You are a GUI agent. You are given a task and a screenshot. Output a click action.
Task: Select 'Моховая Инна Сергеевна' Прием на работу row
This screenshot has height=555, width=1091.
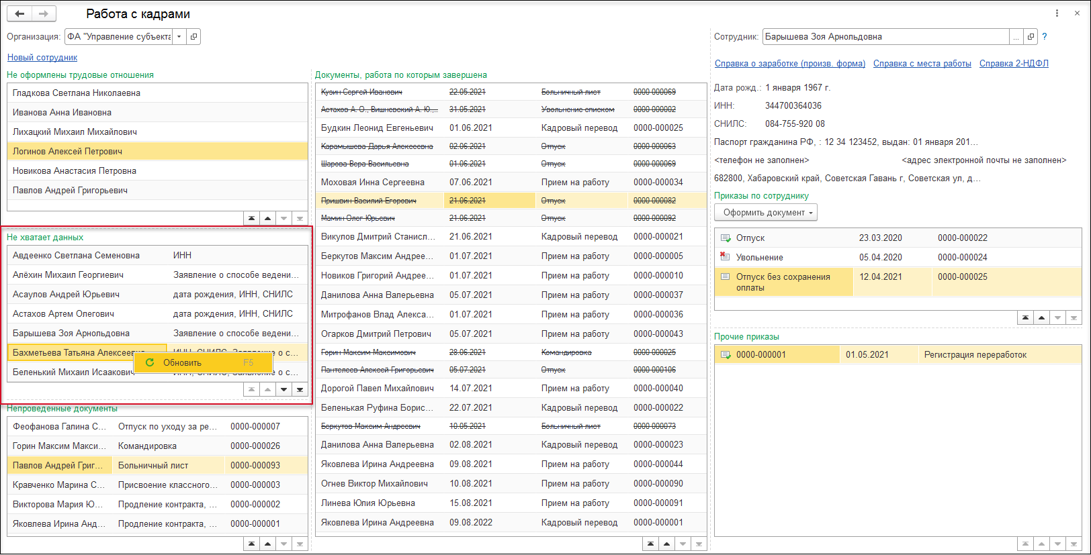pyautogui.click(x=511, y=183)
